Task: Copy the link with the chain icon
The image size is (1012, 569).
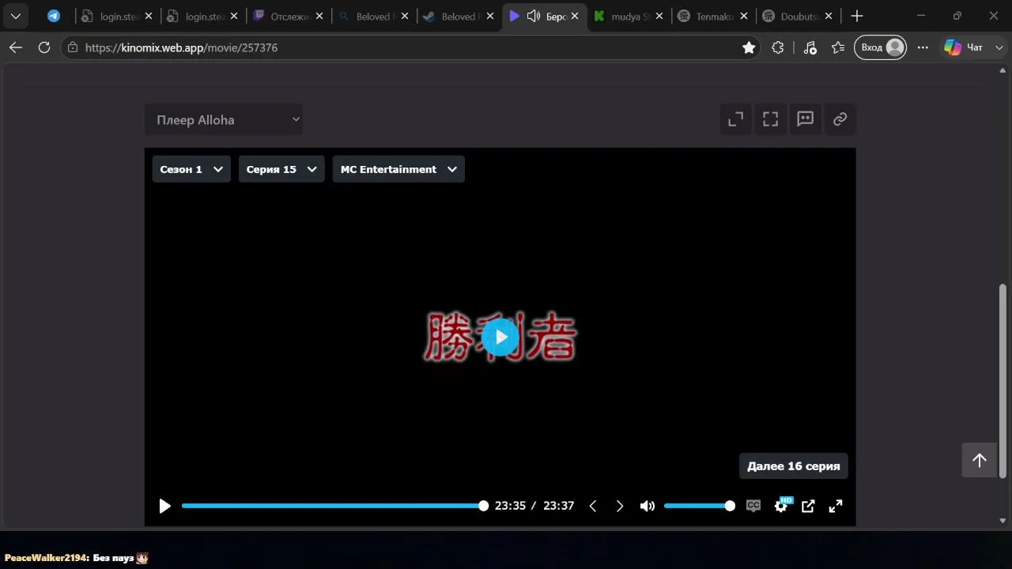Action: click(x=840, y=119)
